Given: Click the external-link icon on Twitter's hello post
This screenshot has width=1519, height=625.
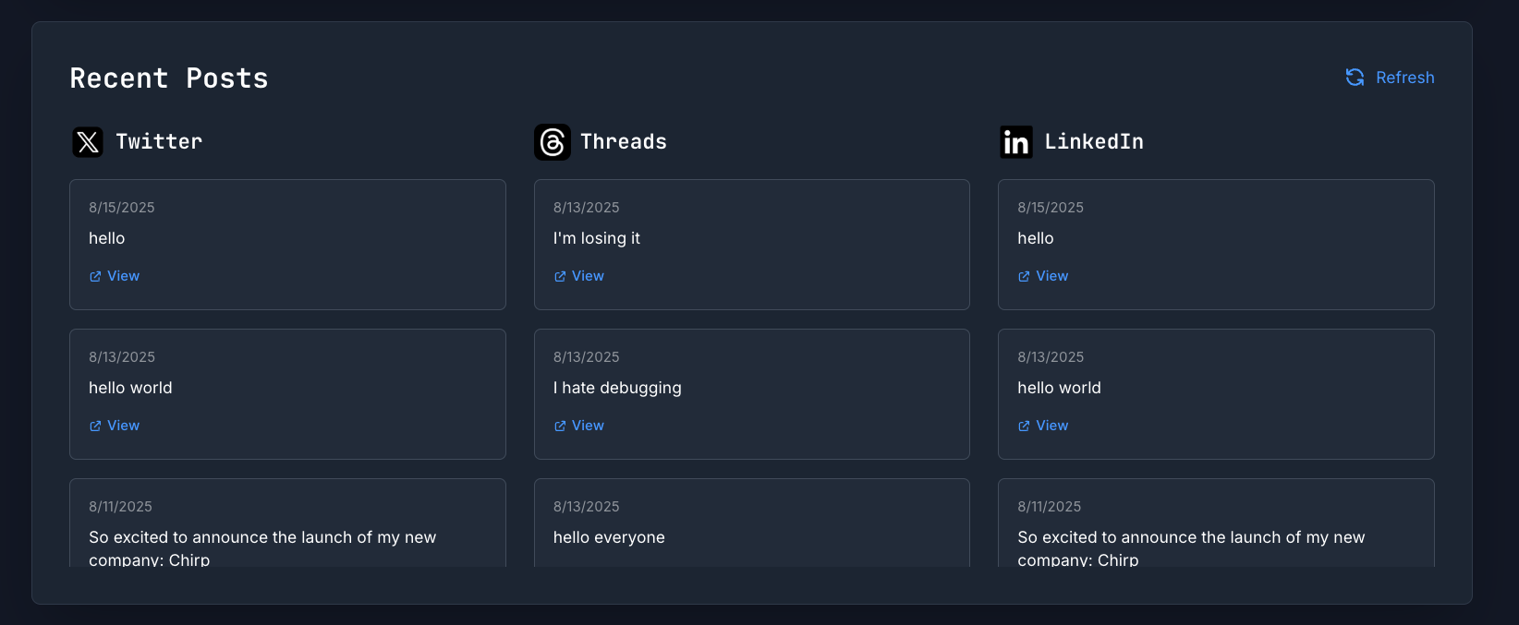Looking at the screenshot, I should point(94,275).
